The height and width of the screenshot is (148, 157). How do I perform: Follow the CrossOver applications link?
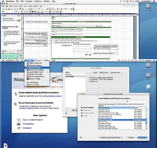coord(27,108)
